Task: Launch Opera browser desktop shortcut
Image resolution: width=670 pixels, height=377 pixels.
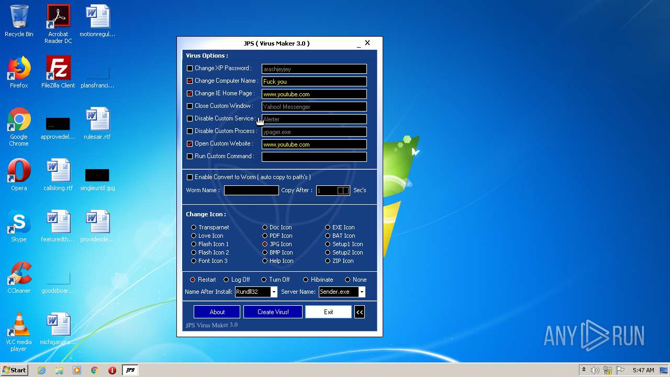Action: (19, 175)
